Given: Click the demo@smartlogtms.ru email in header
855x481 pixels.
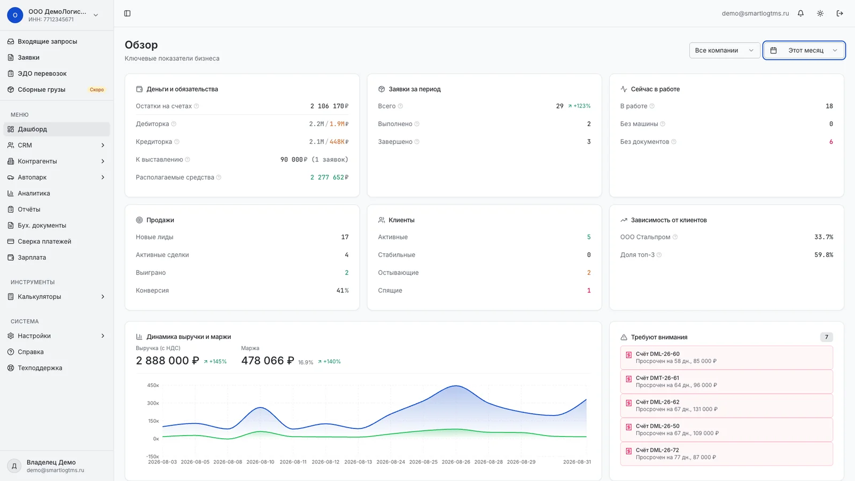Looking at the screenshot, I should (755, 13).
